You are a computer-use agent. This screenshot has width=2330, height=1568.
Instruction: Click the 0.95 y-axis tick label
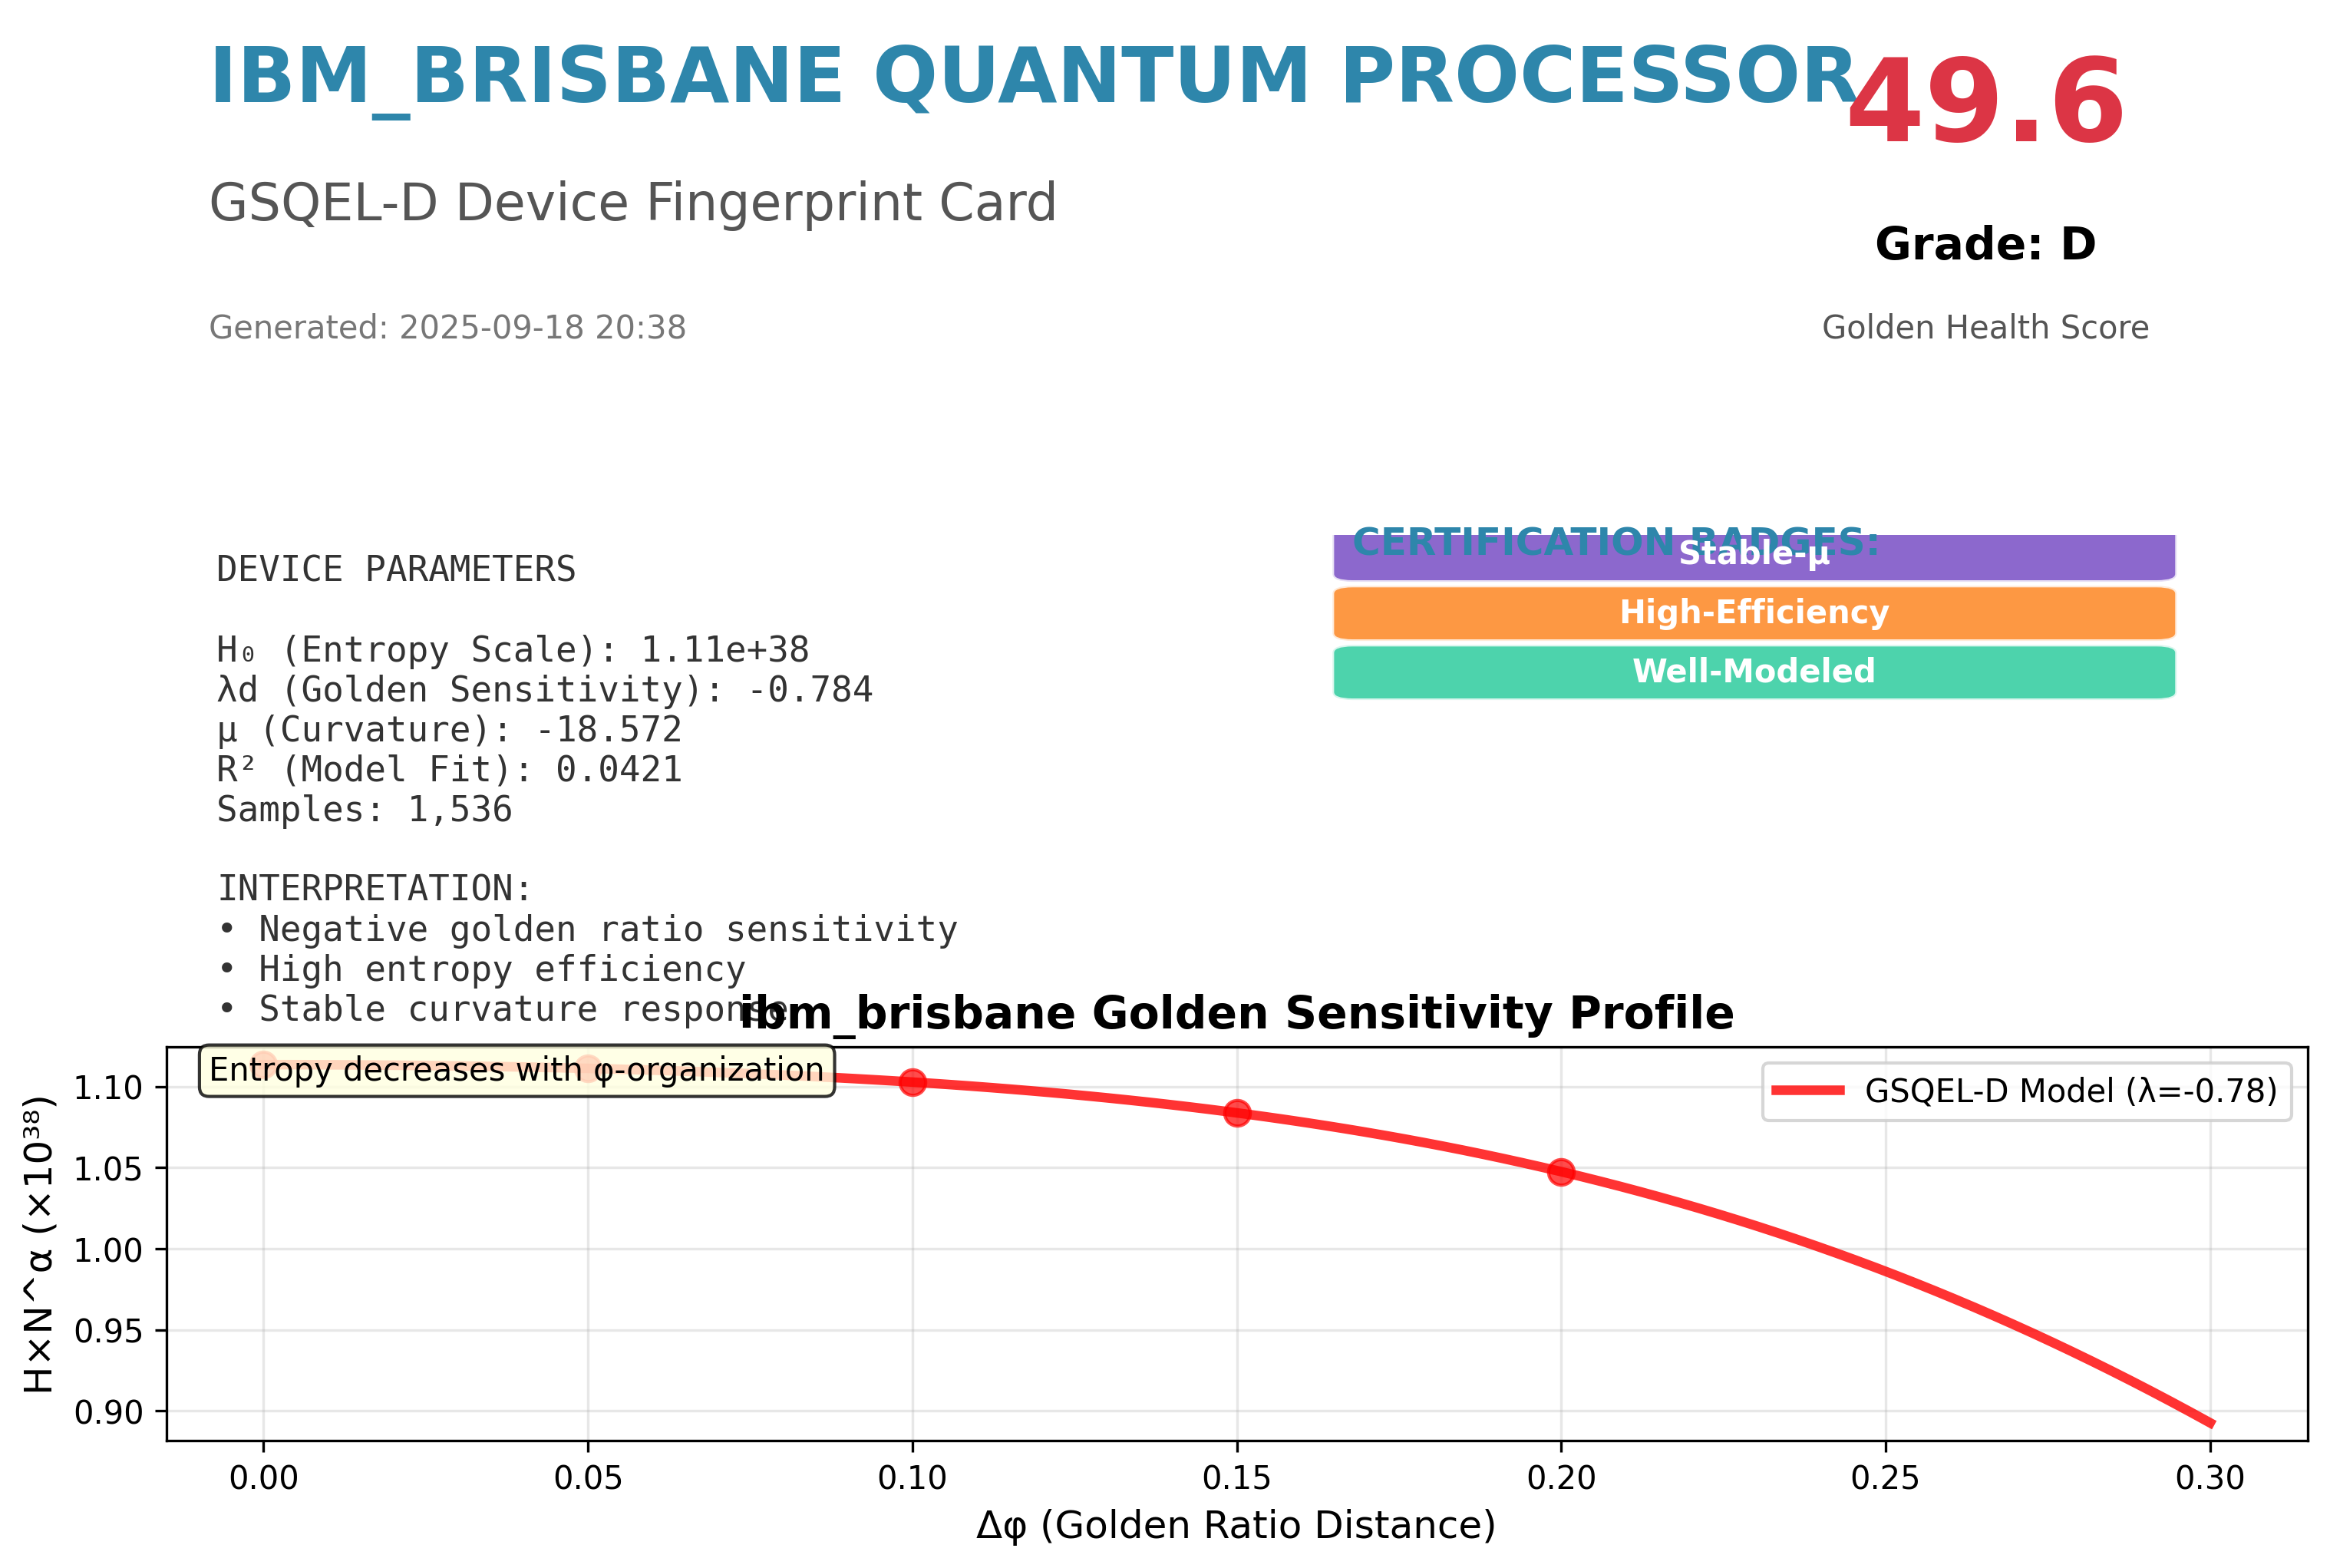tap(109, 1331)
